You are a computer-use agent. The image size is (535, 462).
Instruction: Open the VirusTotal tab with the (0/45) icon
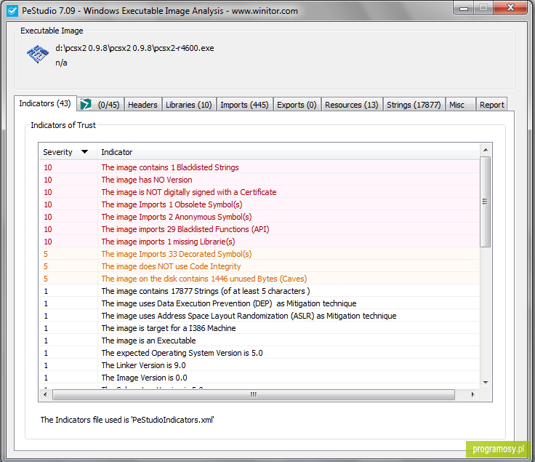click(100, 105)
